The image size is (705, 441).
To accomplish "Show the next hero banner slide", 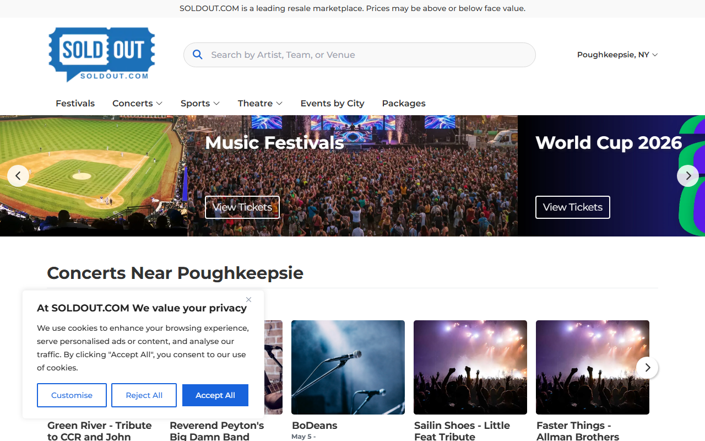I will coord(688,176).
